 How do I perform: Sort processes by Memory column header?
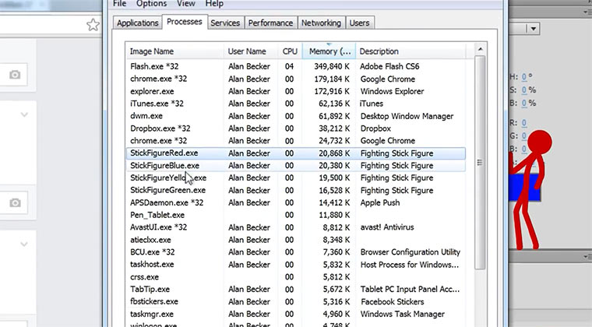[328, 51]
